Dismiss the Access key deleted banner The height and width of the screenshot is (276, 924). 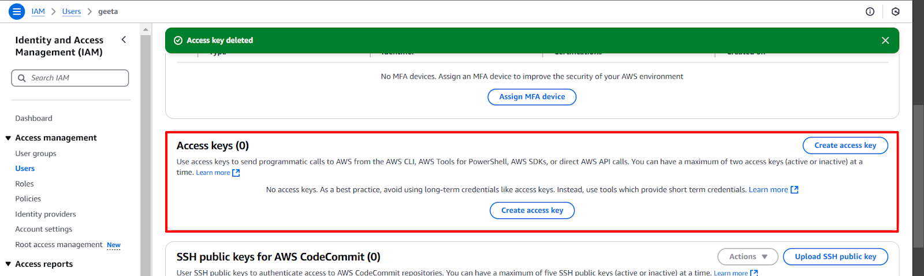(885, 40)
